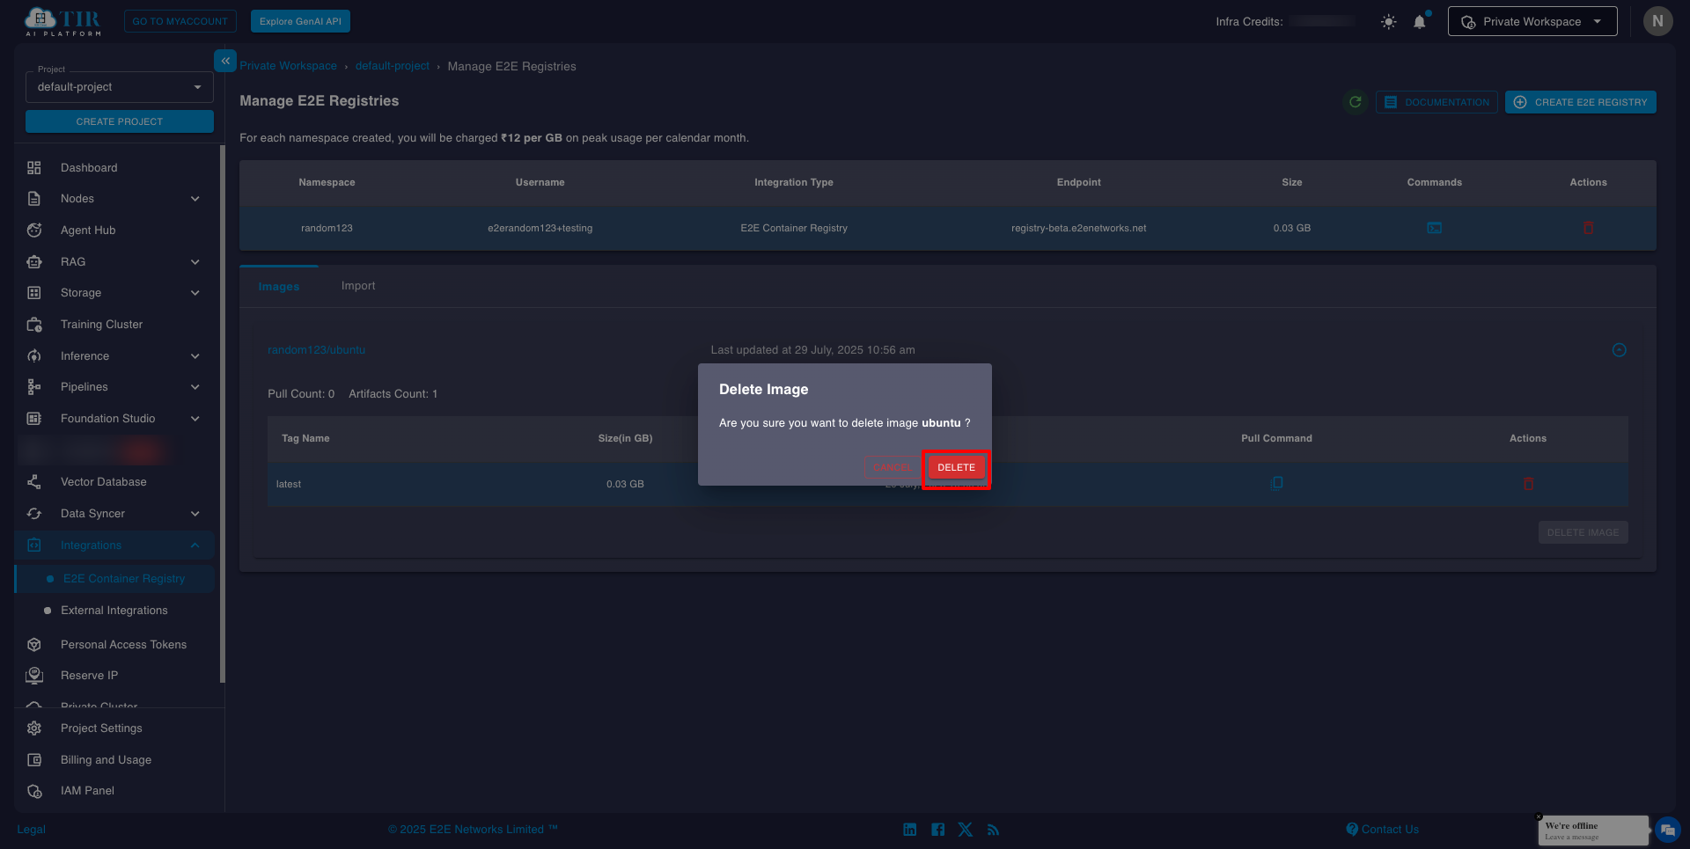1690x849 pixels.
Task: Click the trash icon for random123 namespace
Action: pos(1588,228)
